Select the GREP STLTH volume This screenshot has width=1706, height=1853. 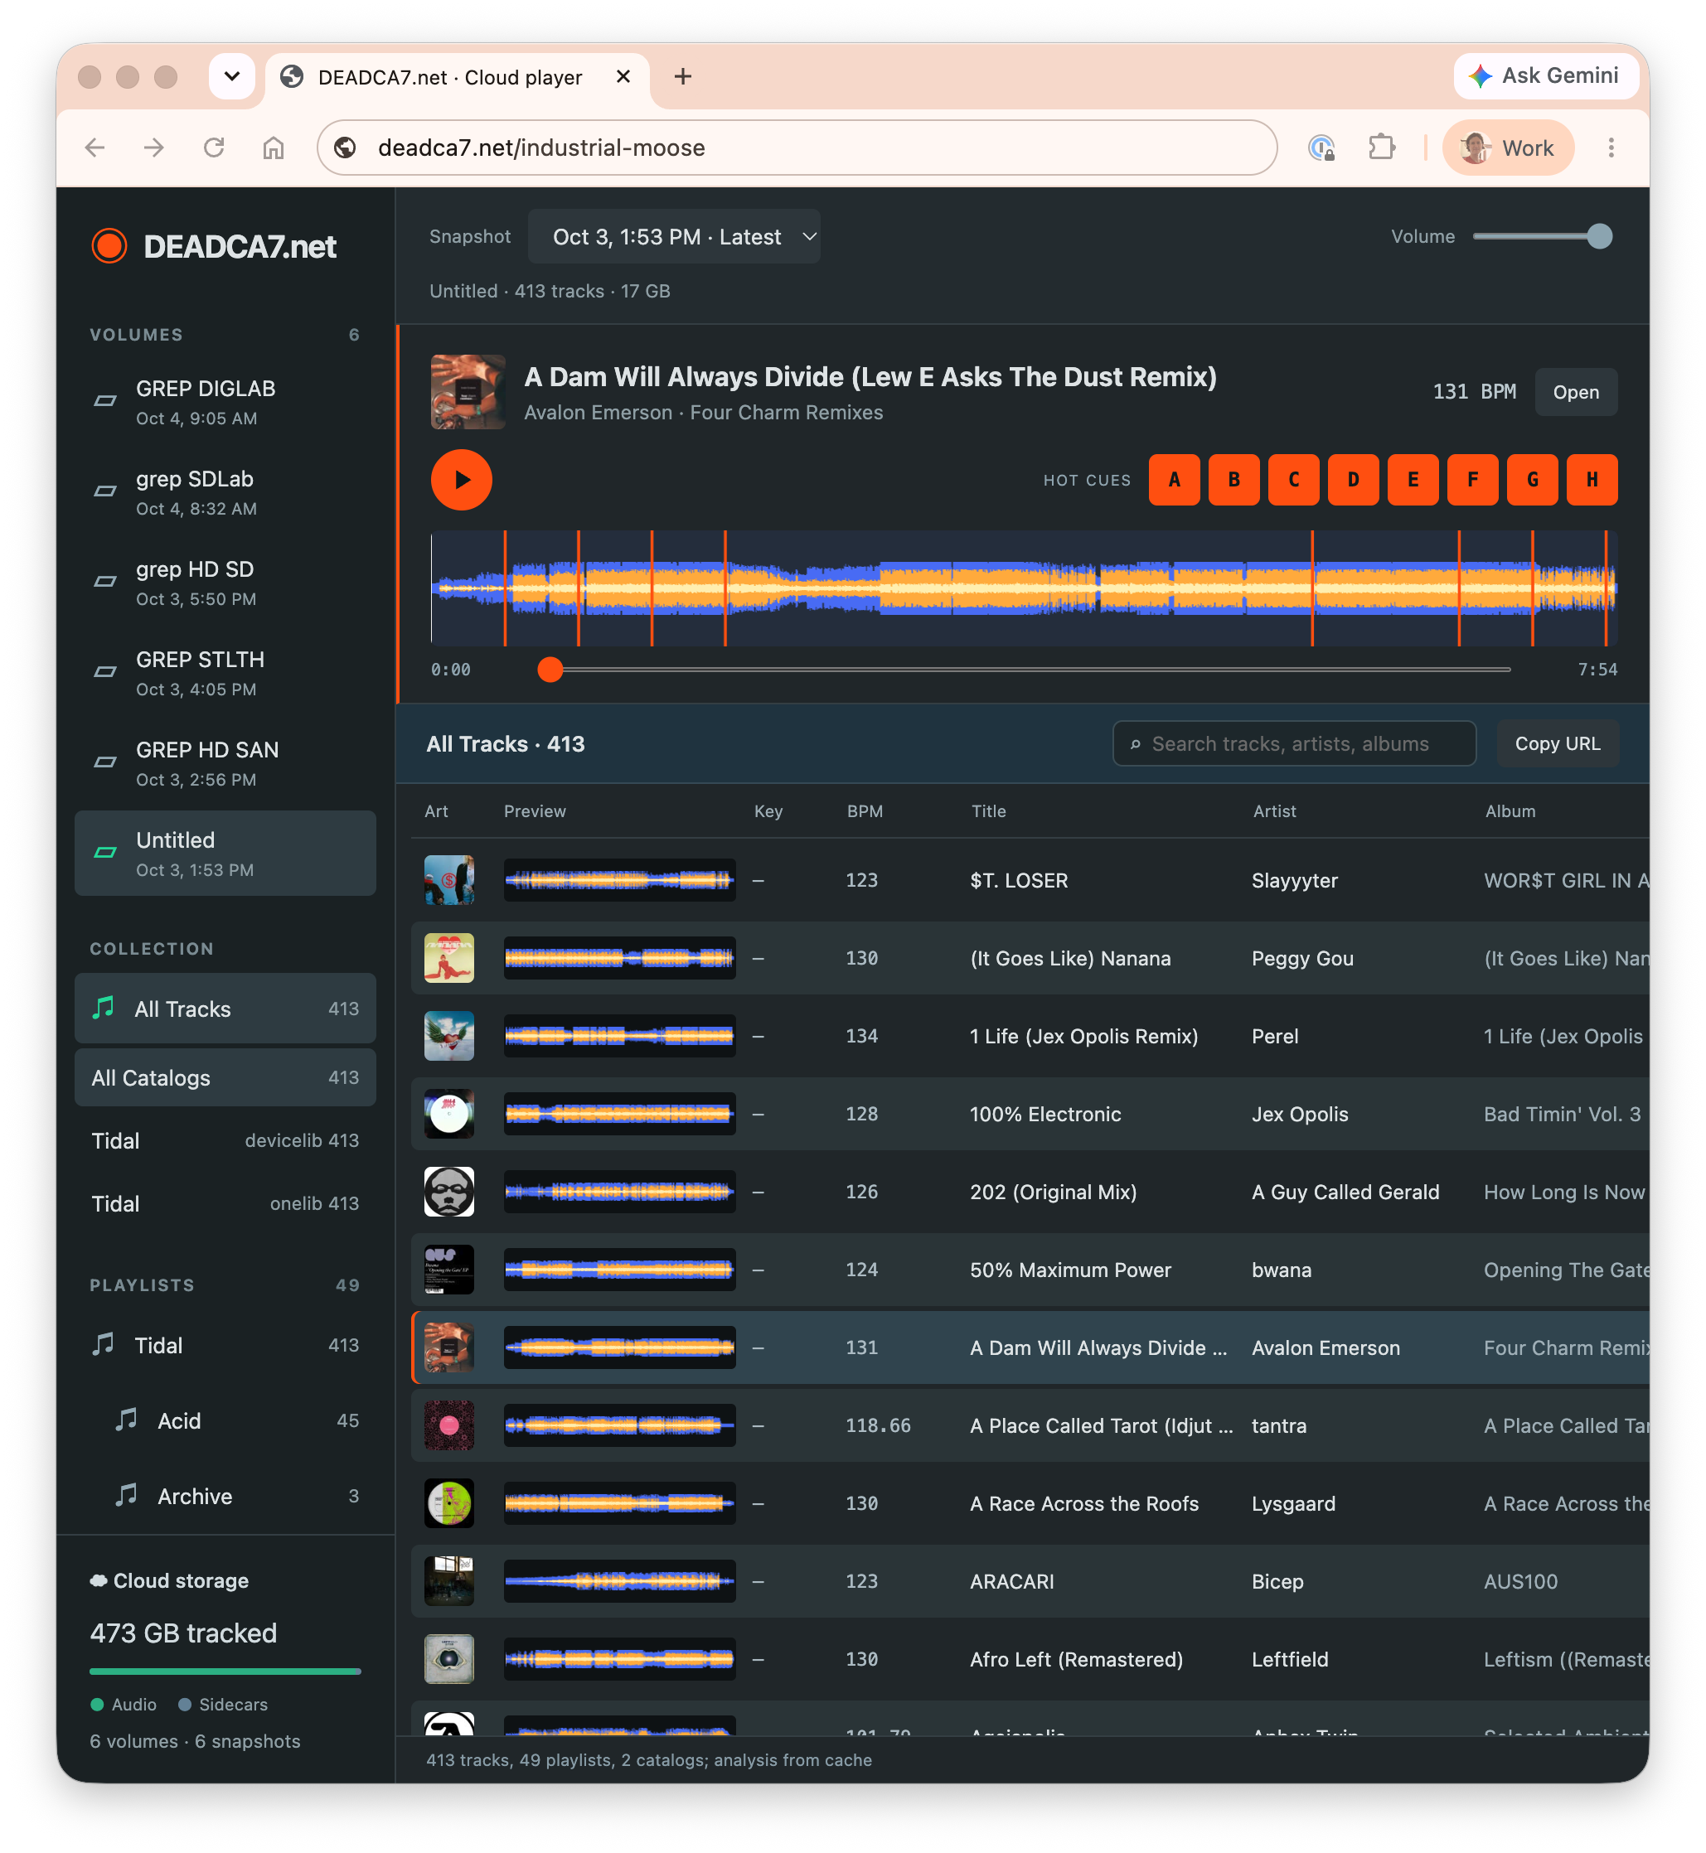[x=225, y=673]
